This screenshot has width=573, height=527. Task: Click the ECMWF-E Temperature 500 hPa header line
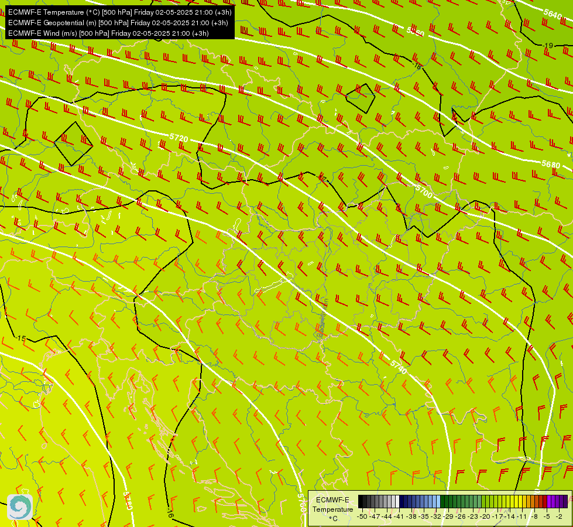[120, 12]
